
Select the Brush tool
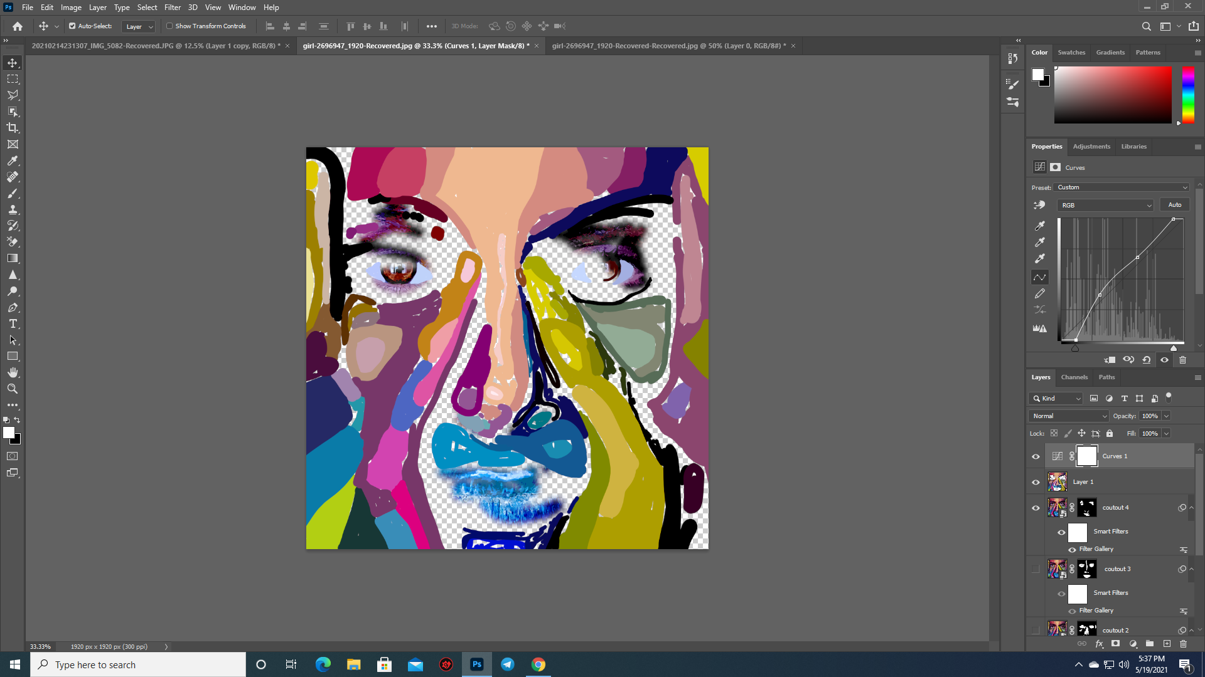point(13,193)
